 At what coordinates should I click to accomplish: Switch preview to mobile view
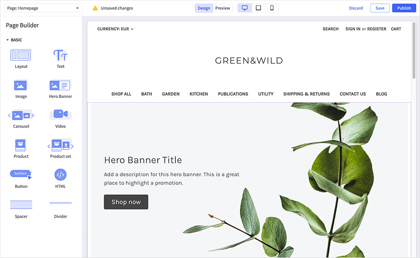[x=272, y=7]
